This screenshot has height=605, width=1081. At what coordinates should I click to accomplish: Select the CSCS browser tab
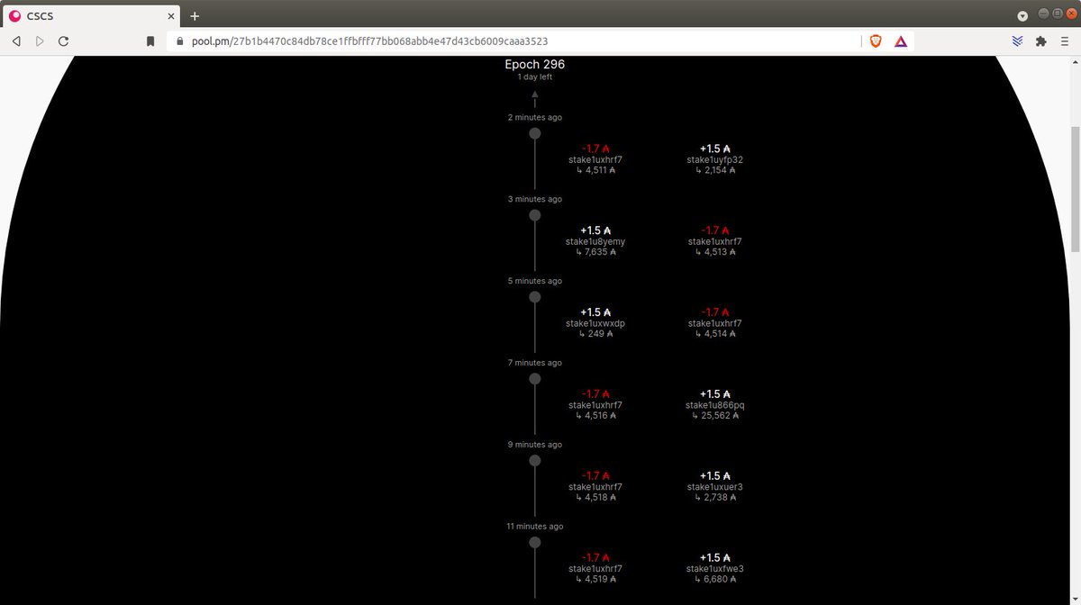coord(90,15)
